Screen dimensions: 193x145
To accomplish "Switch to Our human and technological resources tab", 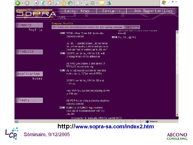I will tap(75, 27).
